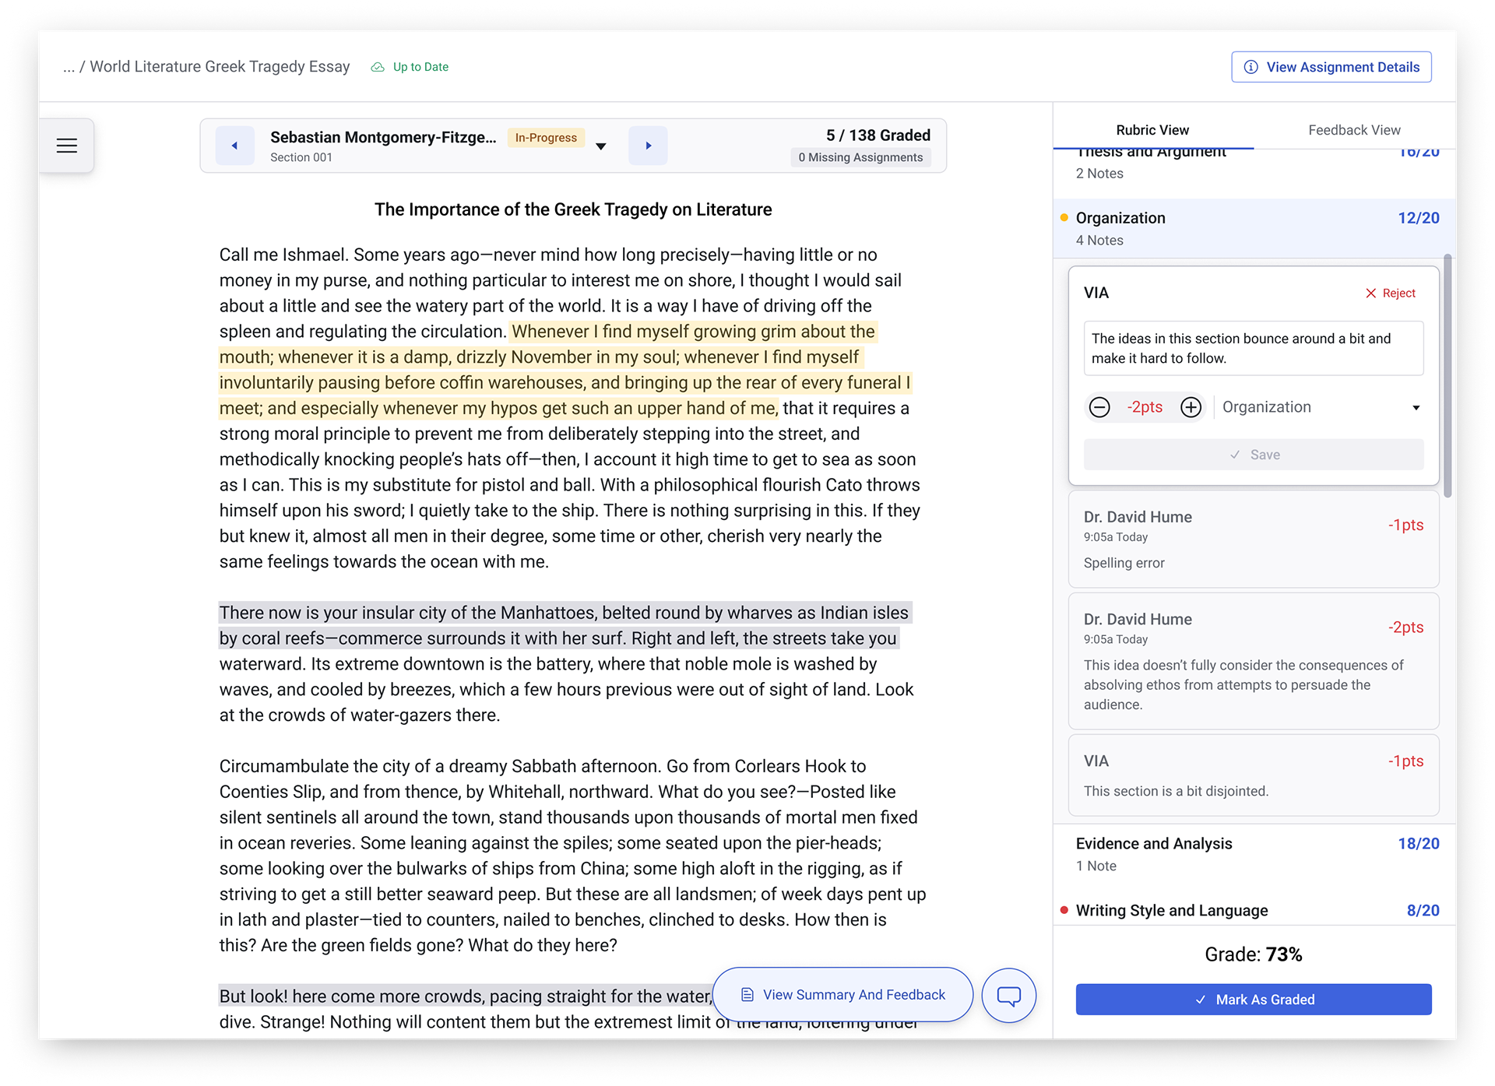The height and width of the screenshot is (1086, 1495).
Task: Click the gray highlighted Manhattoes passage
Action: pyautogui.click(x=565, y=625)
